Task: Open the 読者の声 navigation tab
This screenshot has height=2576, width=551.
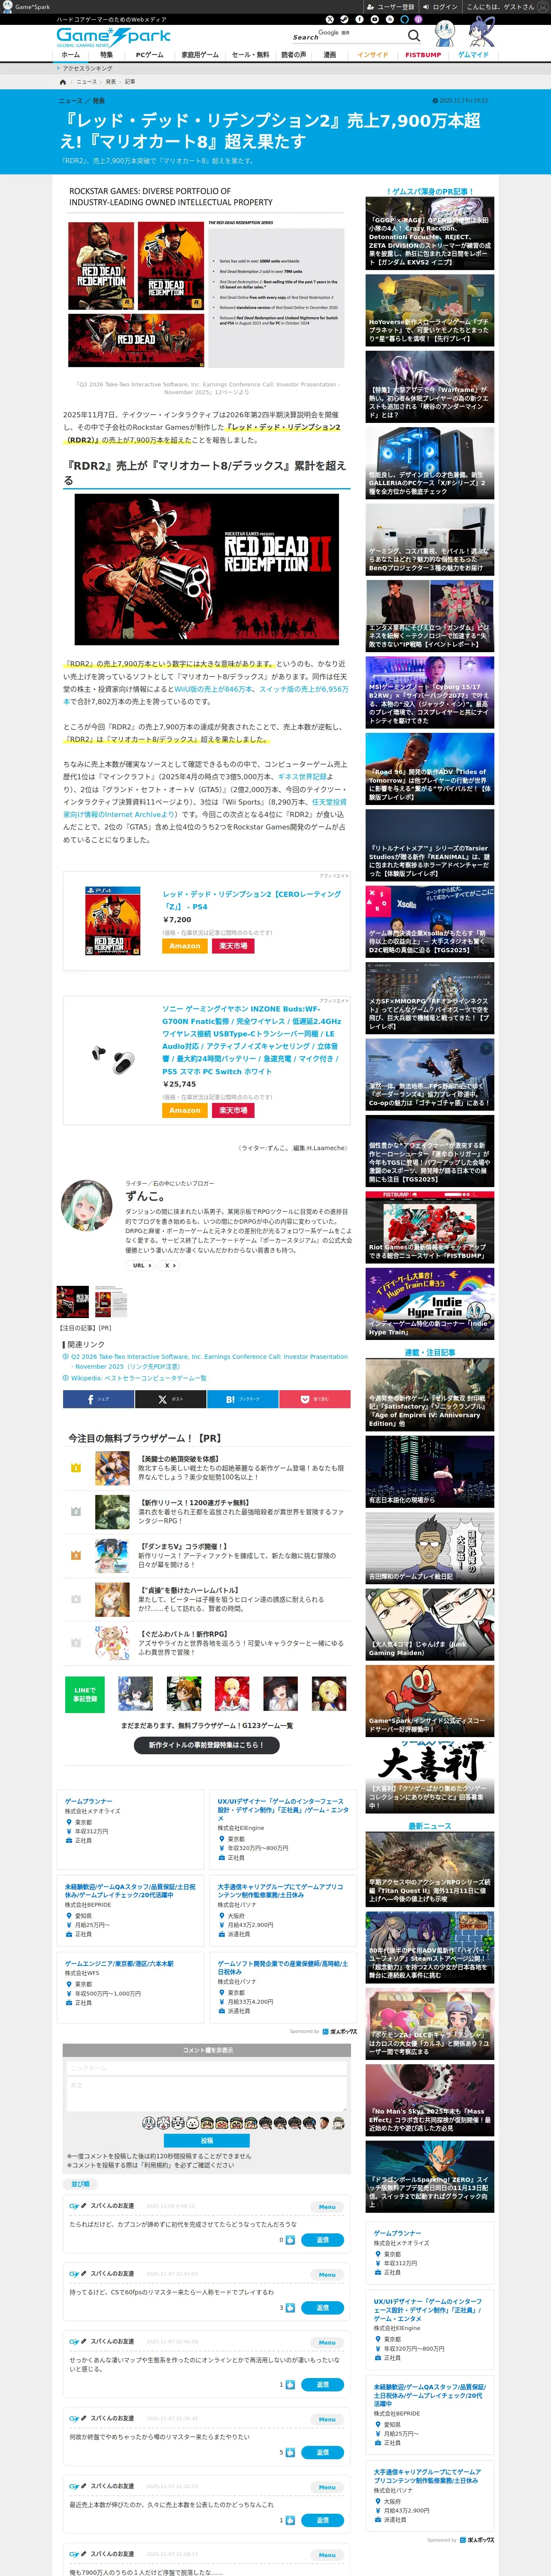Action: 293,55
